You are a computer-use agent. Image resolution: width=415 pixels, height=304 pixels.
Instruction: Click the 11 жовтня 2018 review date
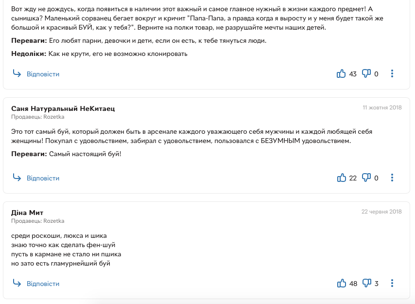(x=382, y=107)
